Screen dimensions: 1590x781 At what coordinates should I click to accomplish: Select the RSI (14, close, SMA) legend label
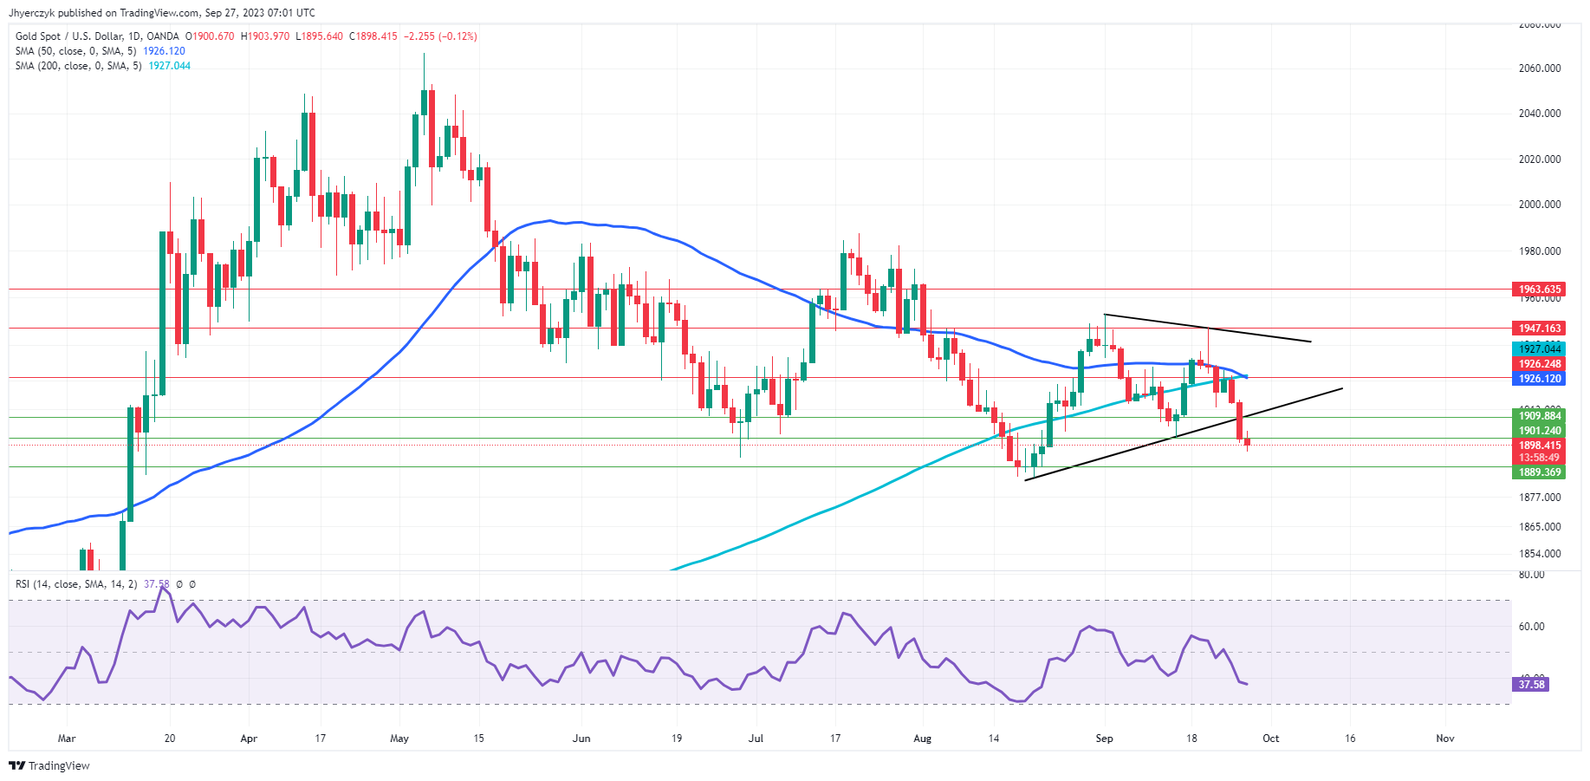tap(76, 584)
